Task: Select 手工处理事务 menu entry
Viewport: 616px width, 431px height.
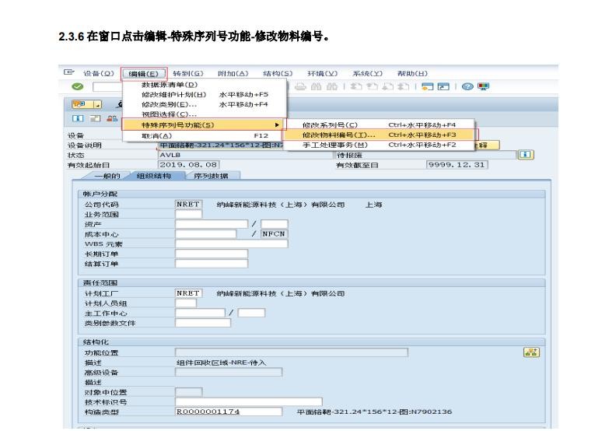Action: pyautogui.click(x=335, y=145)
